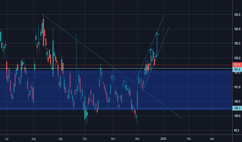The image size is (242, 142).
Task: Click the 101.0 price axis value
Action: [x=237, y=87]
